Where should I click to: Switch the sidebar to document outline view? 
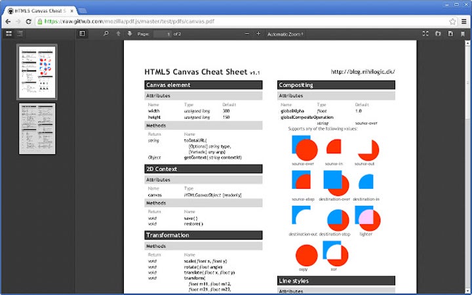click(20, 33)
